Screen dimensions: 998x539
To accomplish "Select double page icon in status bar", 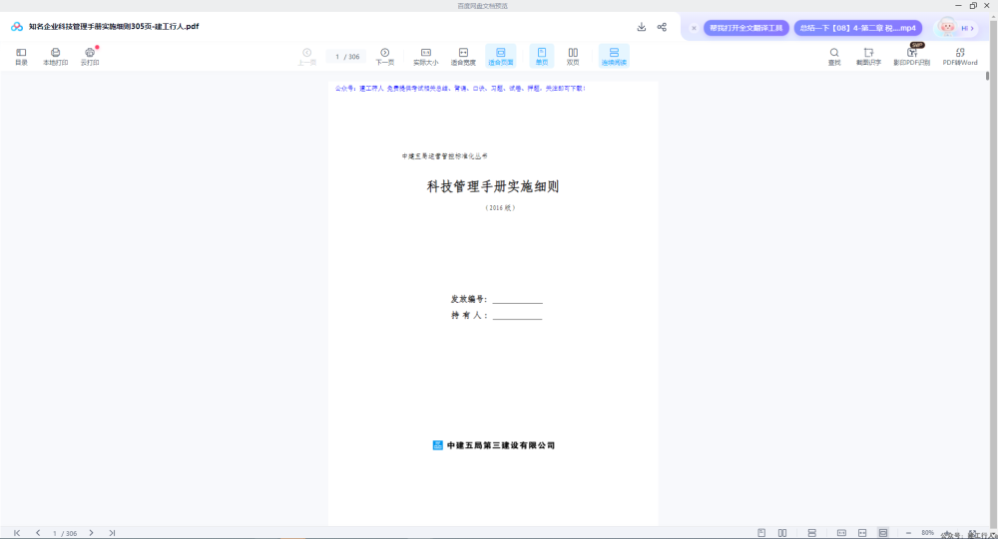I will click(x=782, y=533).
